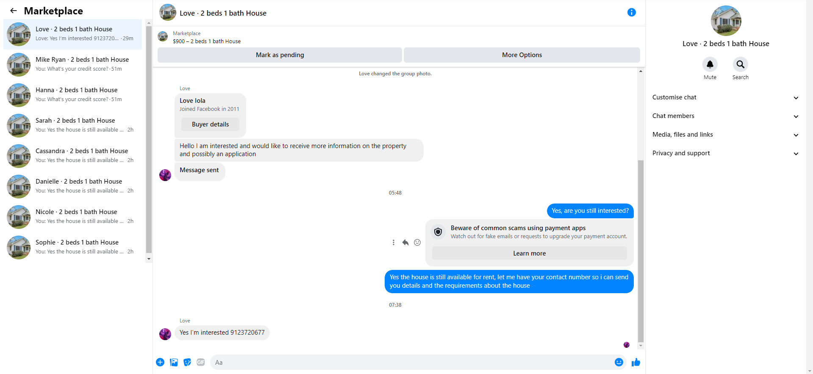
Task: Open the Mike Ryan conversation
Action: tap(73, 64)
